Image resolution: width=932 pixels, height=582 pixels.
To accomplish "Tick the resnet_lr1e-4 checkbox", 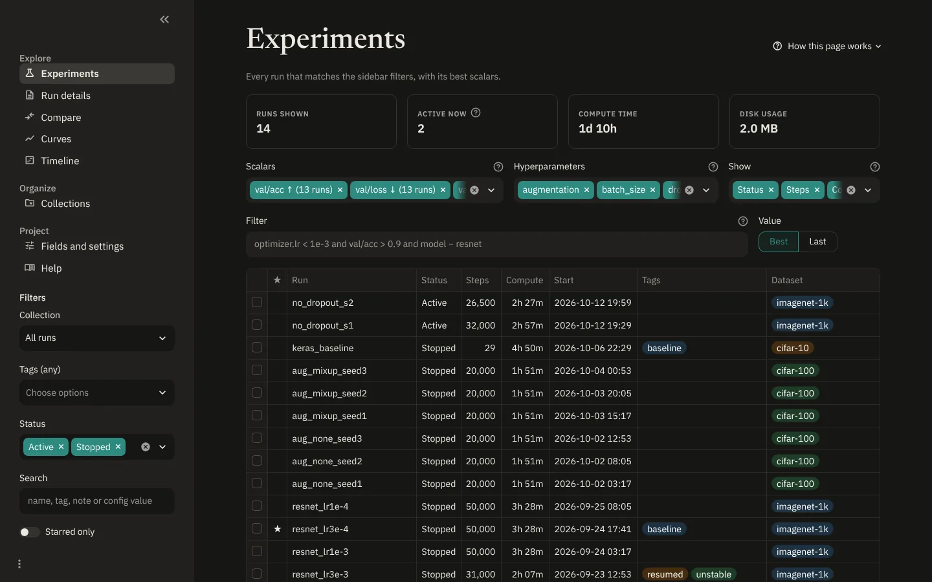I will [257, 506].
